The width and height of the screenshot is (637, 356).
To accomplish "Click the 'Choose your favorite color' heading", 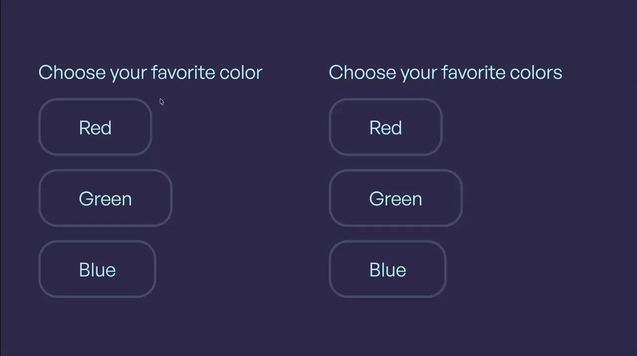I will (150, 73).
